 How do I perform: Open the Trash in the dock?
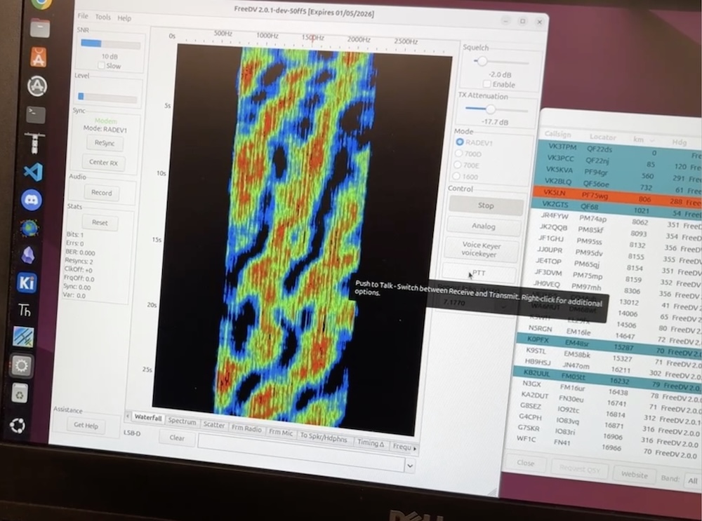20,393
